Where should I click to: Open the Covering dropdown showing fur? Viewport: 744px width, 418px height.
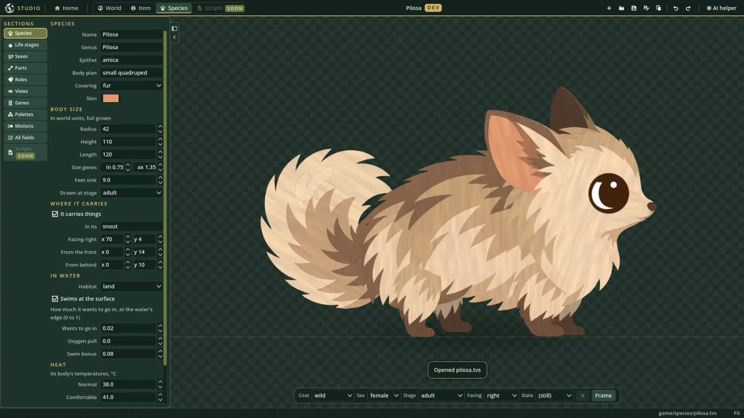pyautogui.click(x=132, y=85)
